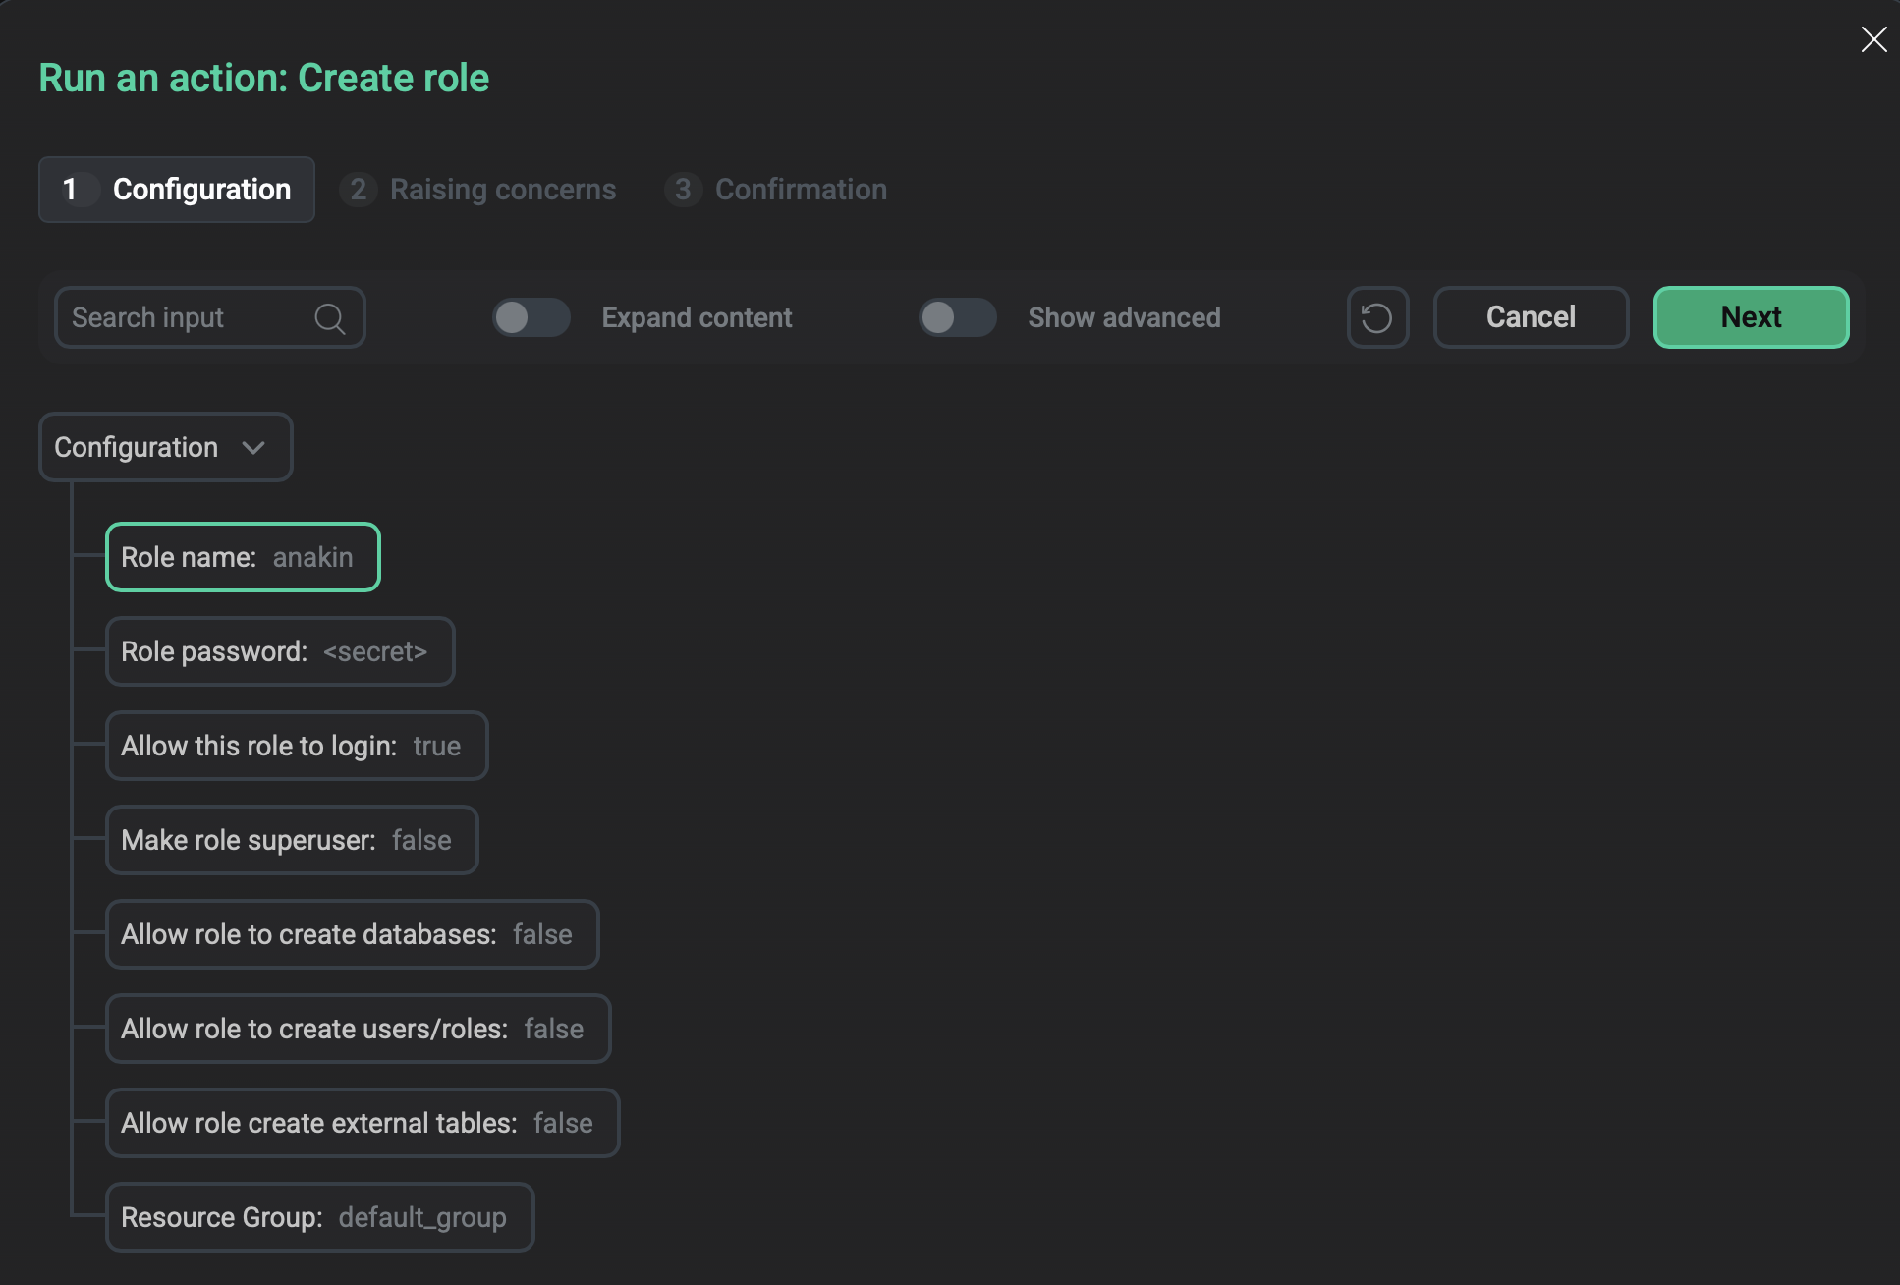Select the Configuration step tab
This screenshot has width=1900, height=1285.
pos(177,190)
